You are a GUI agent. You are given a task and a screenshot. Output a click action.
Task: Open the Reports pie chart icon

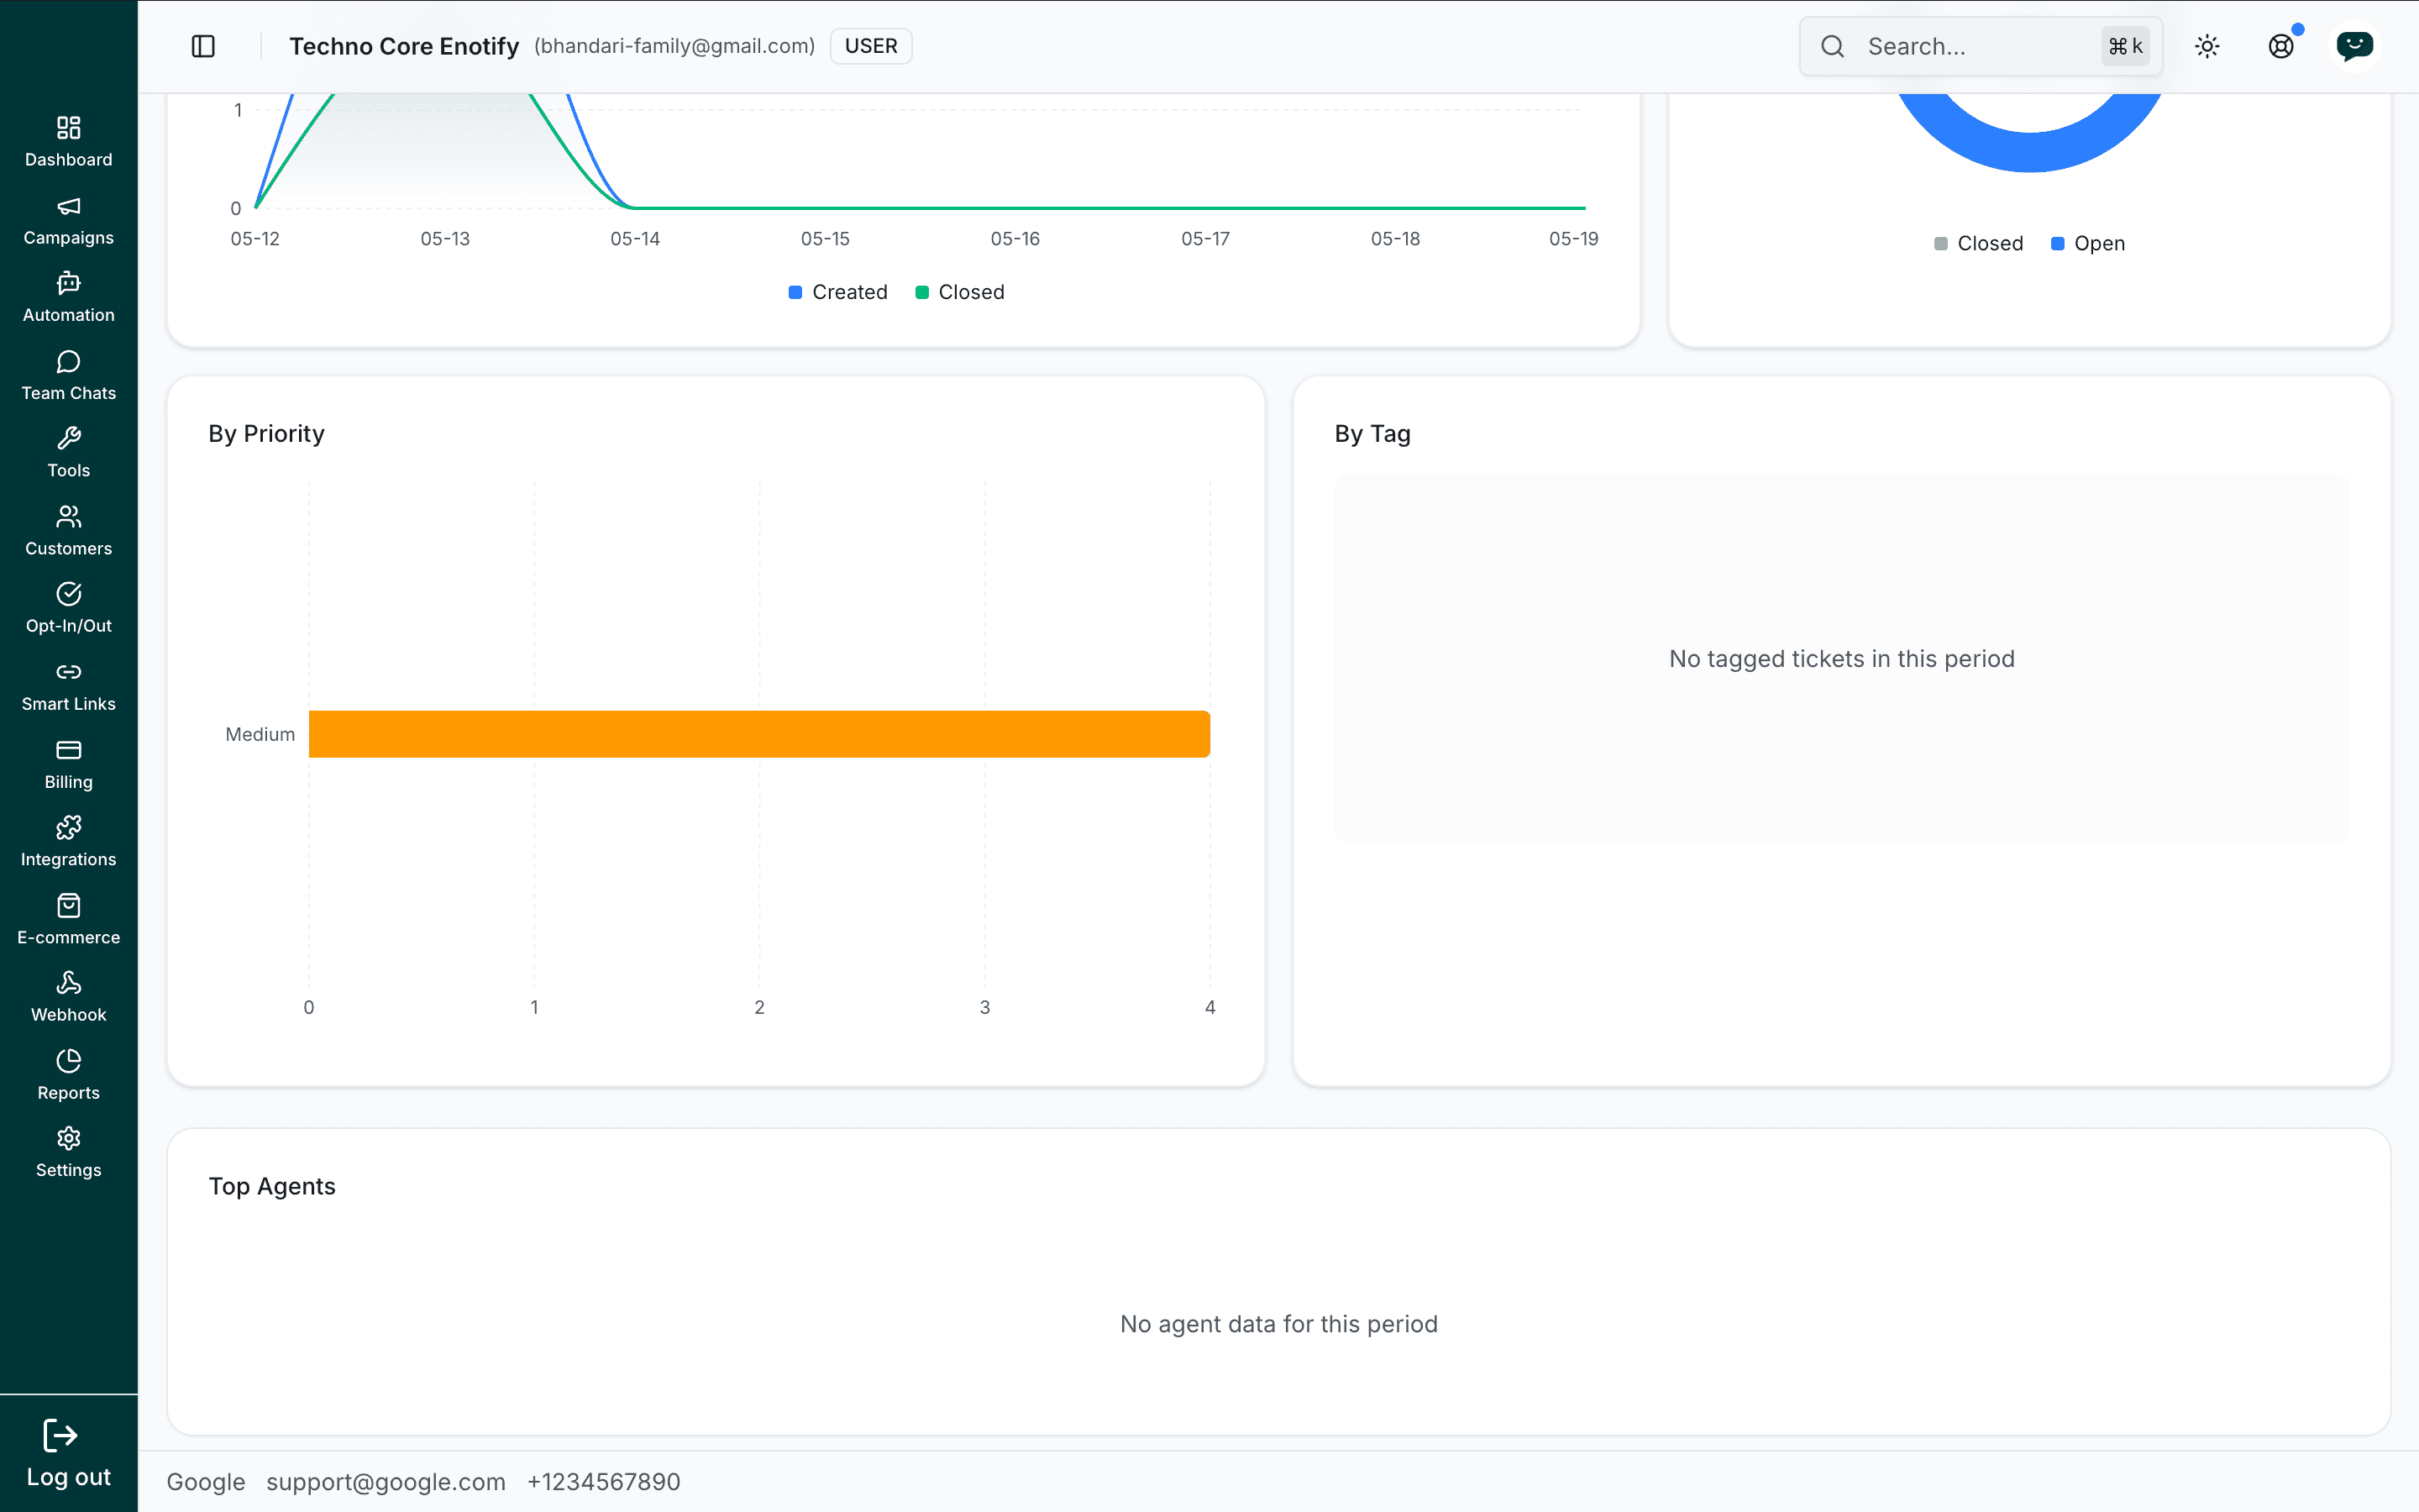click(68, 1060)
